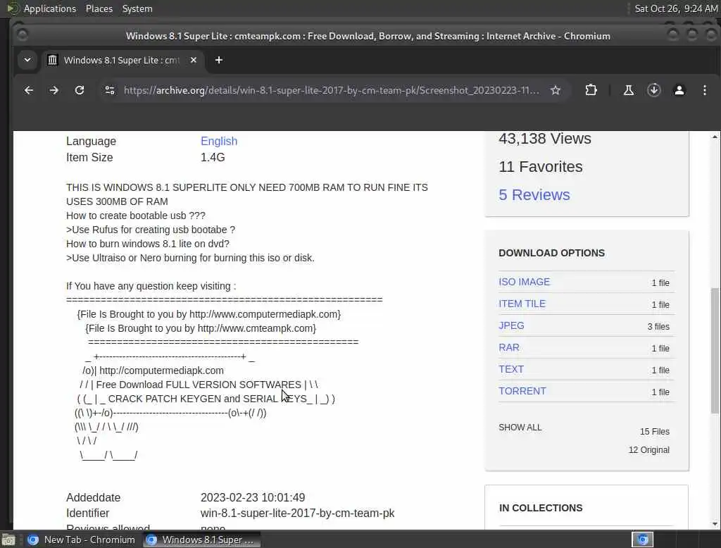Viewport: 721px width, 548px height.
Task: Click identifier win-8.1-super-lite-2017-by-cm-team-pk
Action: coord(298,513)
